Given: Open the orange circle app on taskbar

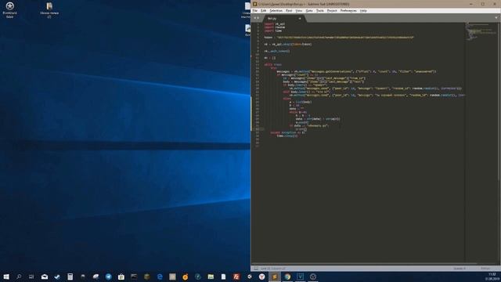Looking at the screenshot, I should (185, 277).
